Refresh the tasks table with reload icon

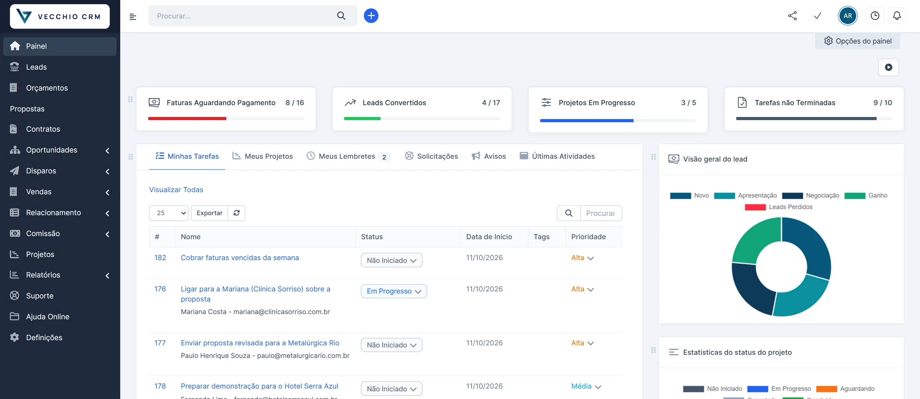pyautogui.click(x=236, y=213)
